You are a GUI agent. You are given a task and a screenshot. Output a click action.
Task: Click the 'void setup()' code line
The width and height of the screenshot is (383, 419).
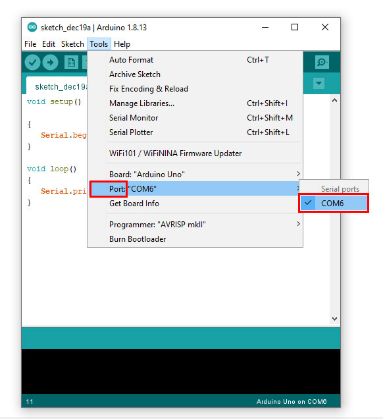pos(54,101)
